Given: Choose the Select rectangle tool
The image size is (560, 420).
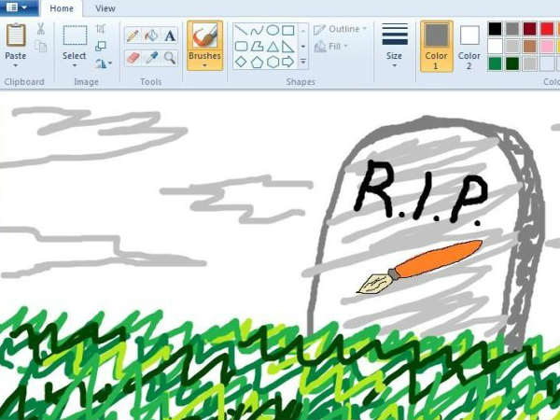Looking at the screenshot, I should [75, 35].
